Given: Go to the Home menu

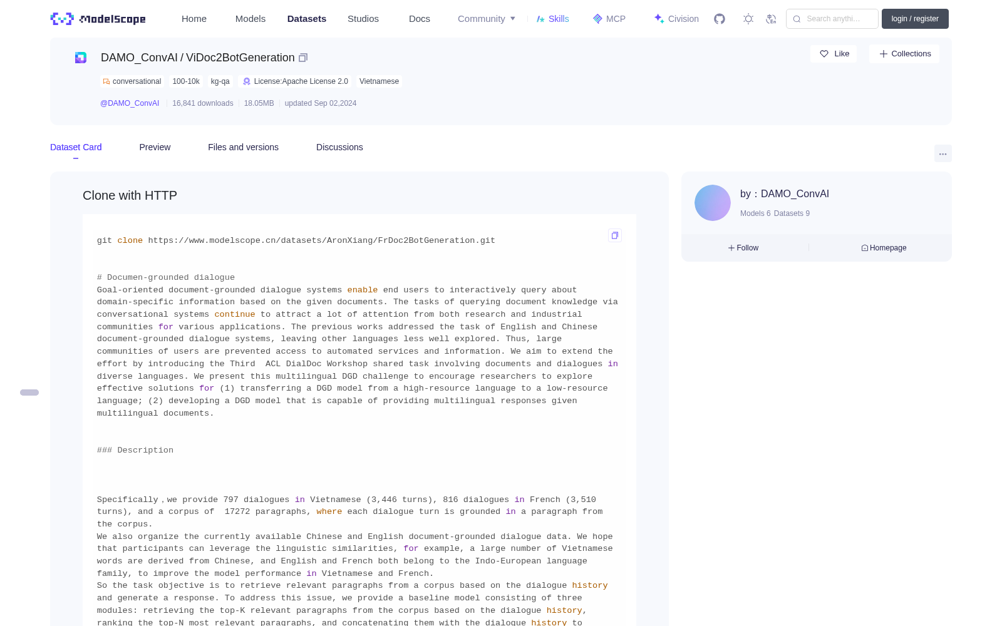Looking at the screenshot, I should coord(194,19).
